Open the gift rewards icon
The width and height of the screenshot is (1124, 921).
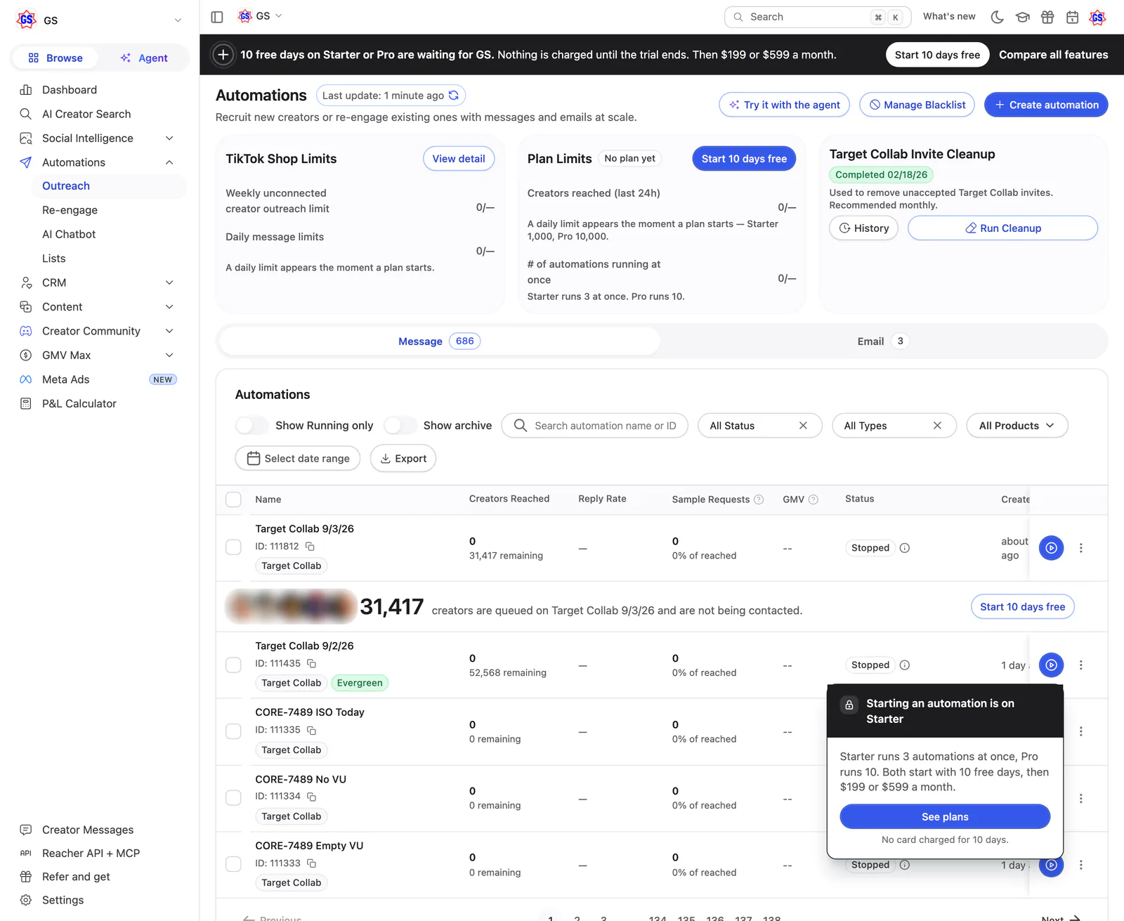pyautogui.click(x=1047, y=17)
